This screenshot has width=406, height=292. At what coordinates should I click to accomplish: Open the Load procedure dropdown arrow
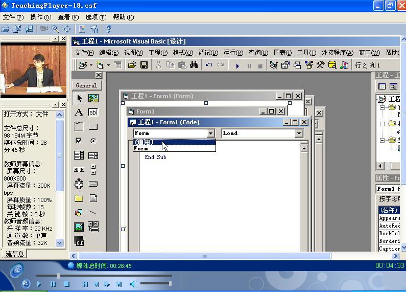[x=299, y=133]
